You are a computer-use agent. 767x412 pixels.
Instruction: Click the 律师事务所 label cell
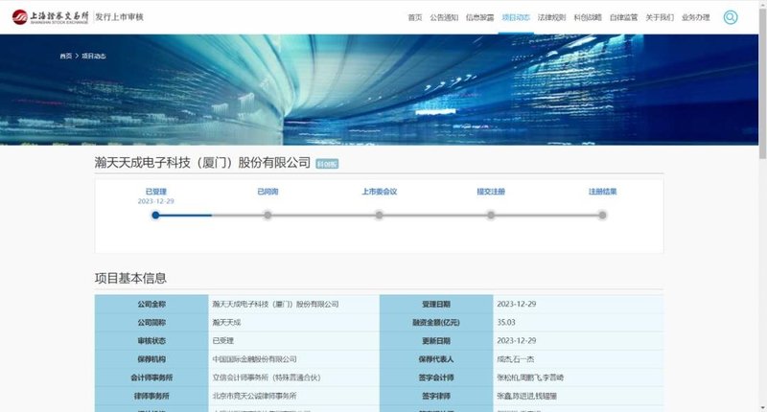[x=151, y=396]
